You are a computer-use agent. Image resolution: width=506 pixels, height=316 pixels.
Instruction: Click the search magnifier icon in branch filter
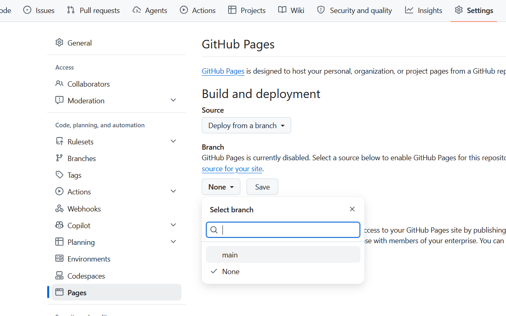pyautogui.click(x=214, y=230)
